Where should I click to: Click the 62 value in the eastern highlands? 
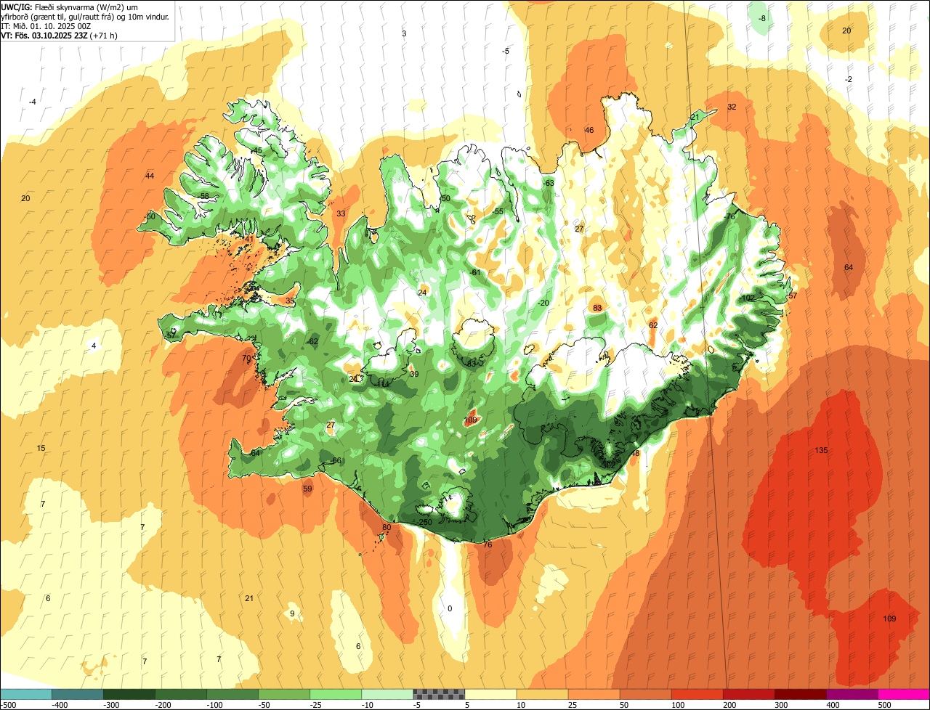click(x=653, y=325)
